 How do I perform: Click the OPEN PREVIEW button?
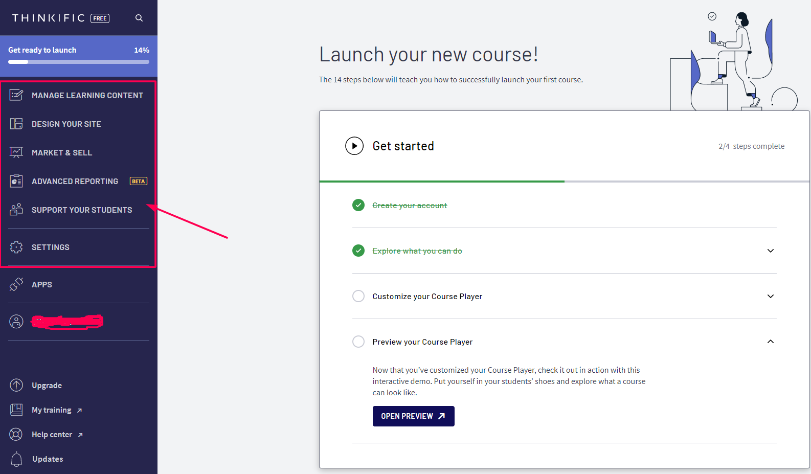413,416
